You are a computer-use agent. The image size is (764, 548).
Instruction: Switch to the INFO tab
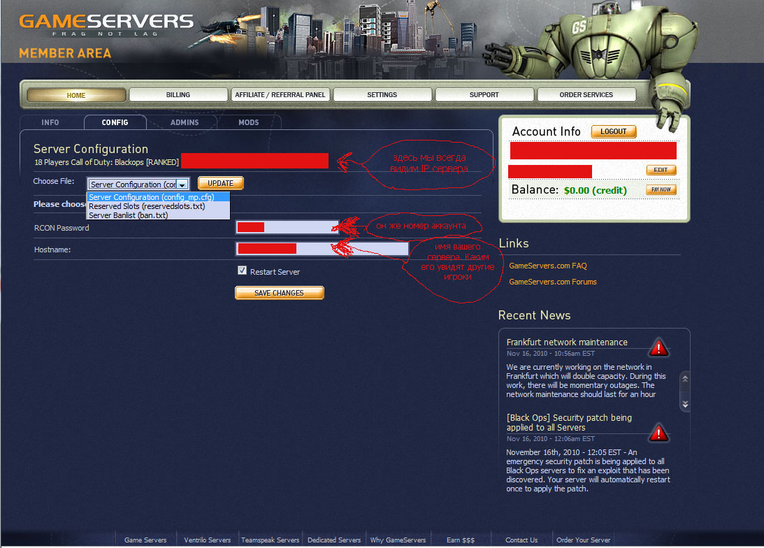pos(50,122)
